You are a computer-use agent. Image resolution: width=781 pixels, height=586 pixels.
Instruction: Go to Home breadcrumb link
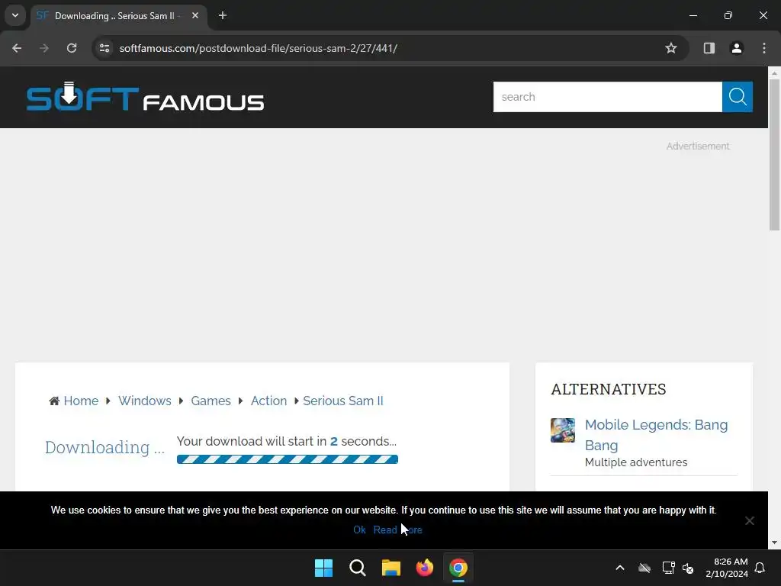point(81,401)
